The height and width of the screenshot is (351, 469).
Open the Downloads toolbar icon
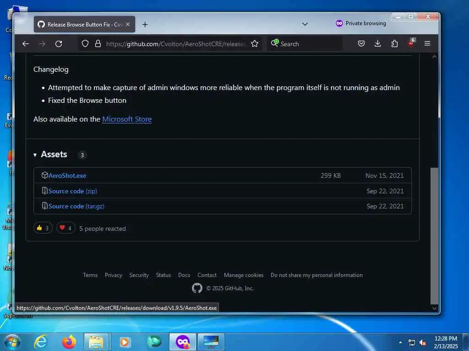378,43
